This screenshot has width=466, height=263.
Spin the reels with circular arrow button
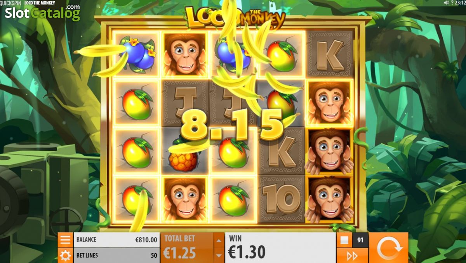pos(388,248)
